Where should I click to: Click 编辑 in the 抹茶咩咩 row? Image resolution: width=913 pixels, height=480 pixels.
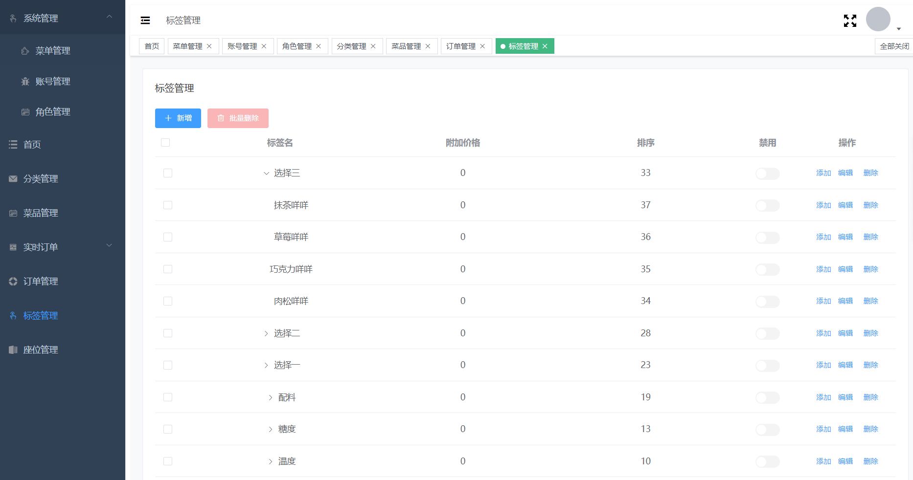point(845,205)
